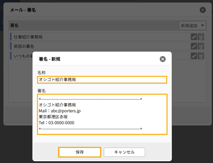Click the 名称 label above the name field
Viewport: 213px width, 163px height.
tap(42, 73)
